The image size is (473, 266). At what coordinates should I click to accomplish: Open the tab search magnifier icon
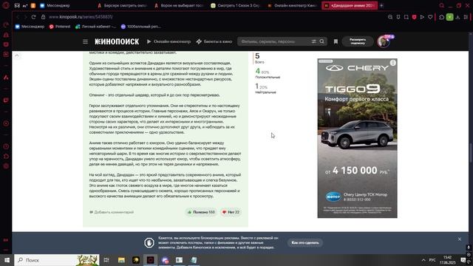pyautogui.click(x=442, y=5)
